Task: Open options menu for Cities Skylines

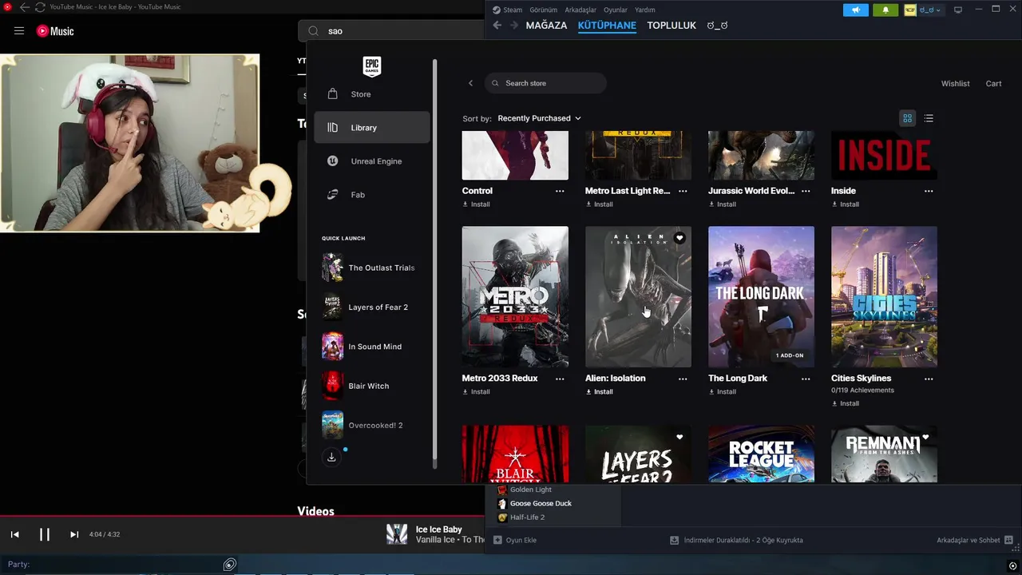Action: click(929, 379)
